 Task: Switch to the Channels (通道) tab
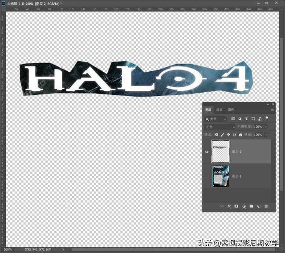point(220,110)
